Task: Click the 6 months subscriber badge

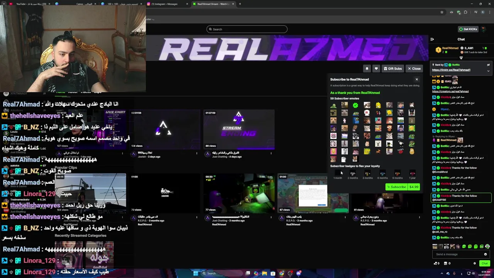Action: [382, 175]
